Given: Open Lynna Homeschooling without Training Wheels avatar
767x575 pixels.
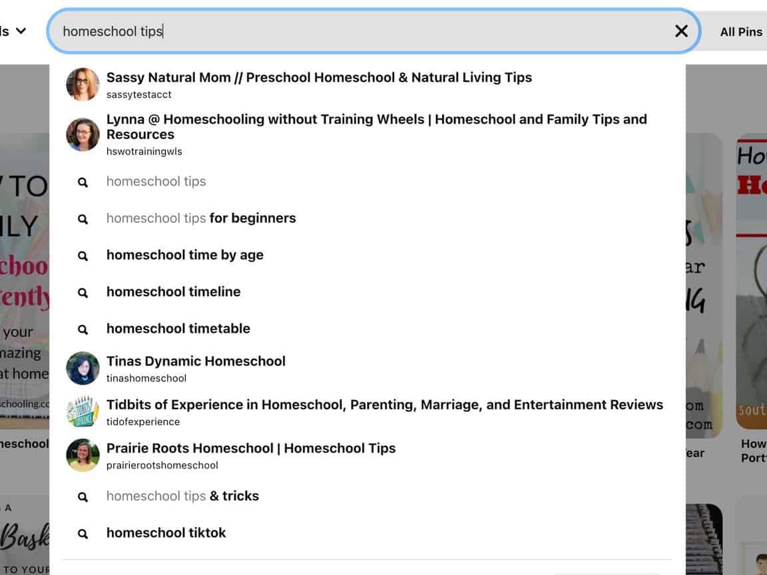Looking at the screenshot, I should (x=83, y=134).
